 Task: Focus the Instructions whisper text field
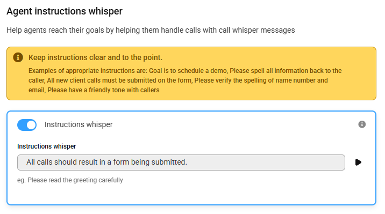pyautogui.click(x=181, y=163)
